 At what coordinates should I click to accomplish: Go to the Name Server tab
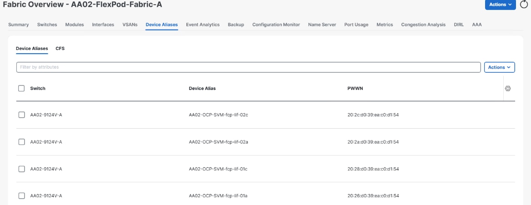[x=322, y=25]
